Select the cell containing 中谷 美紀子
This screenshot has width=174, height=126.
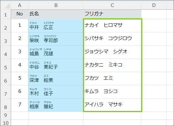[56, 66]
